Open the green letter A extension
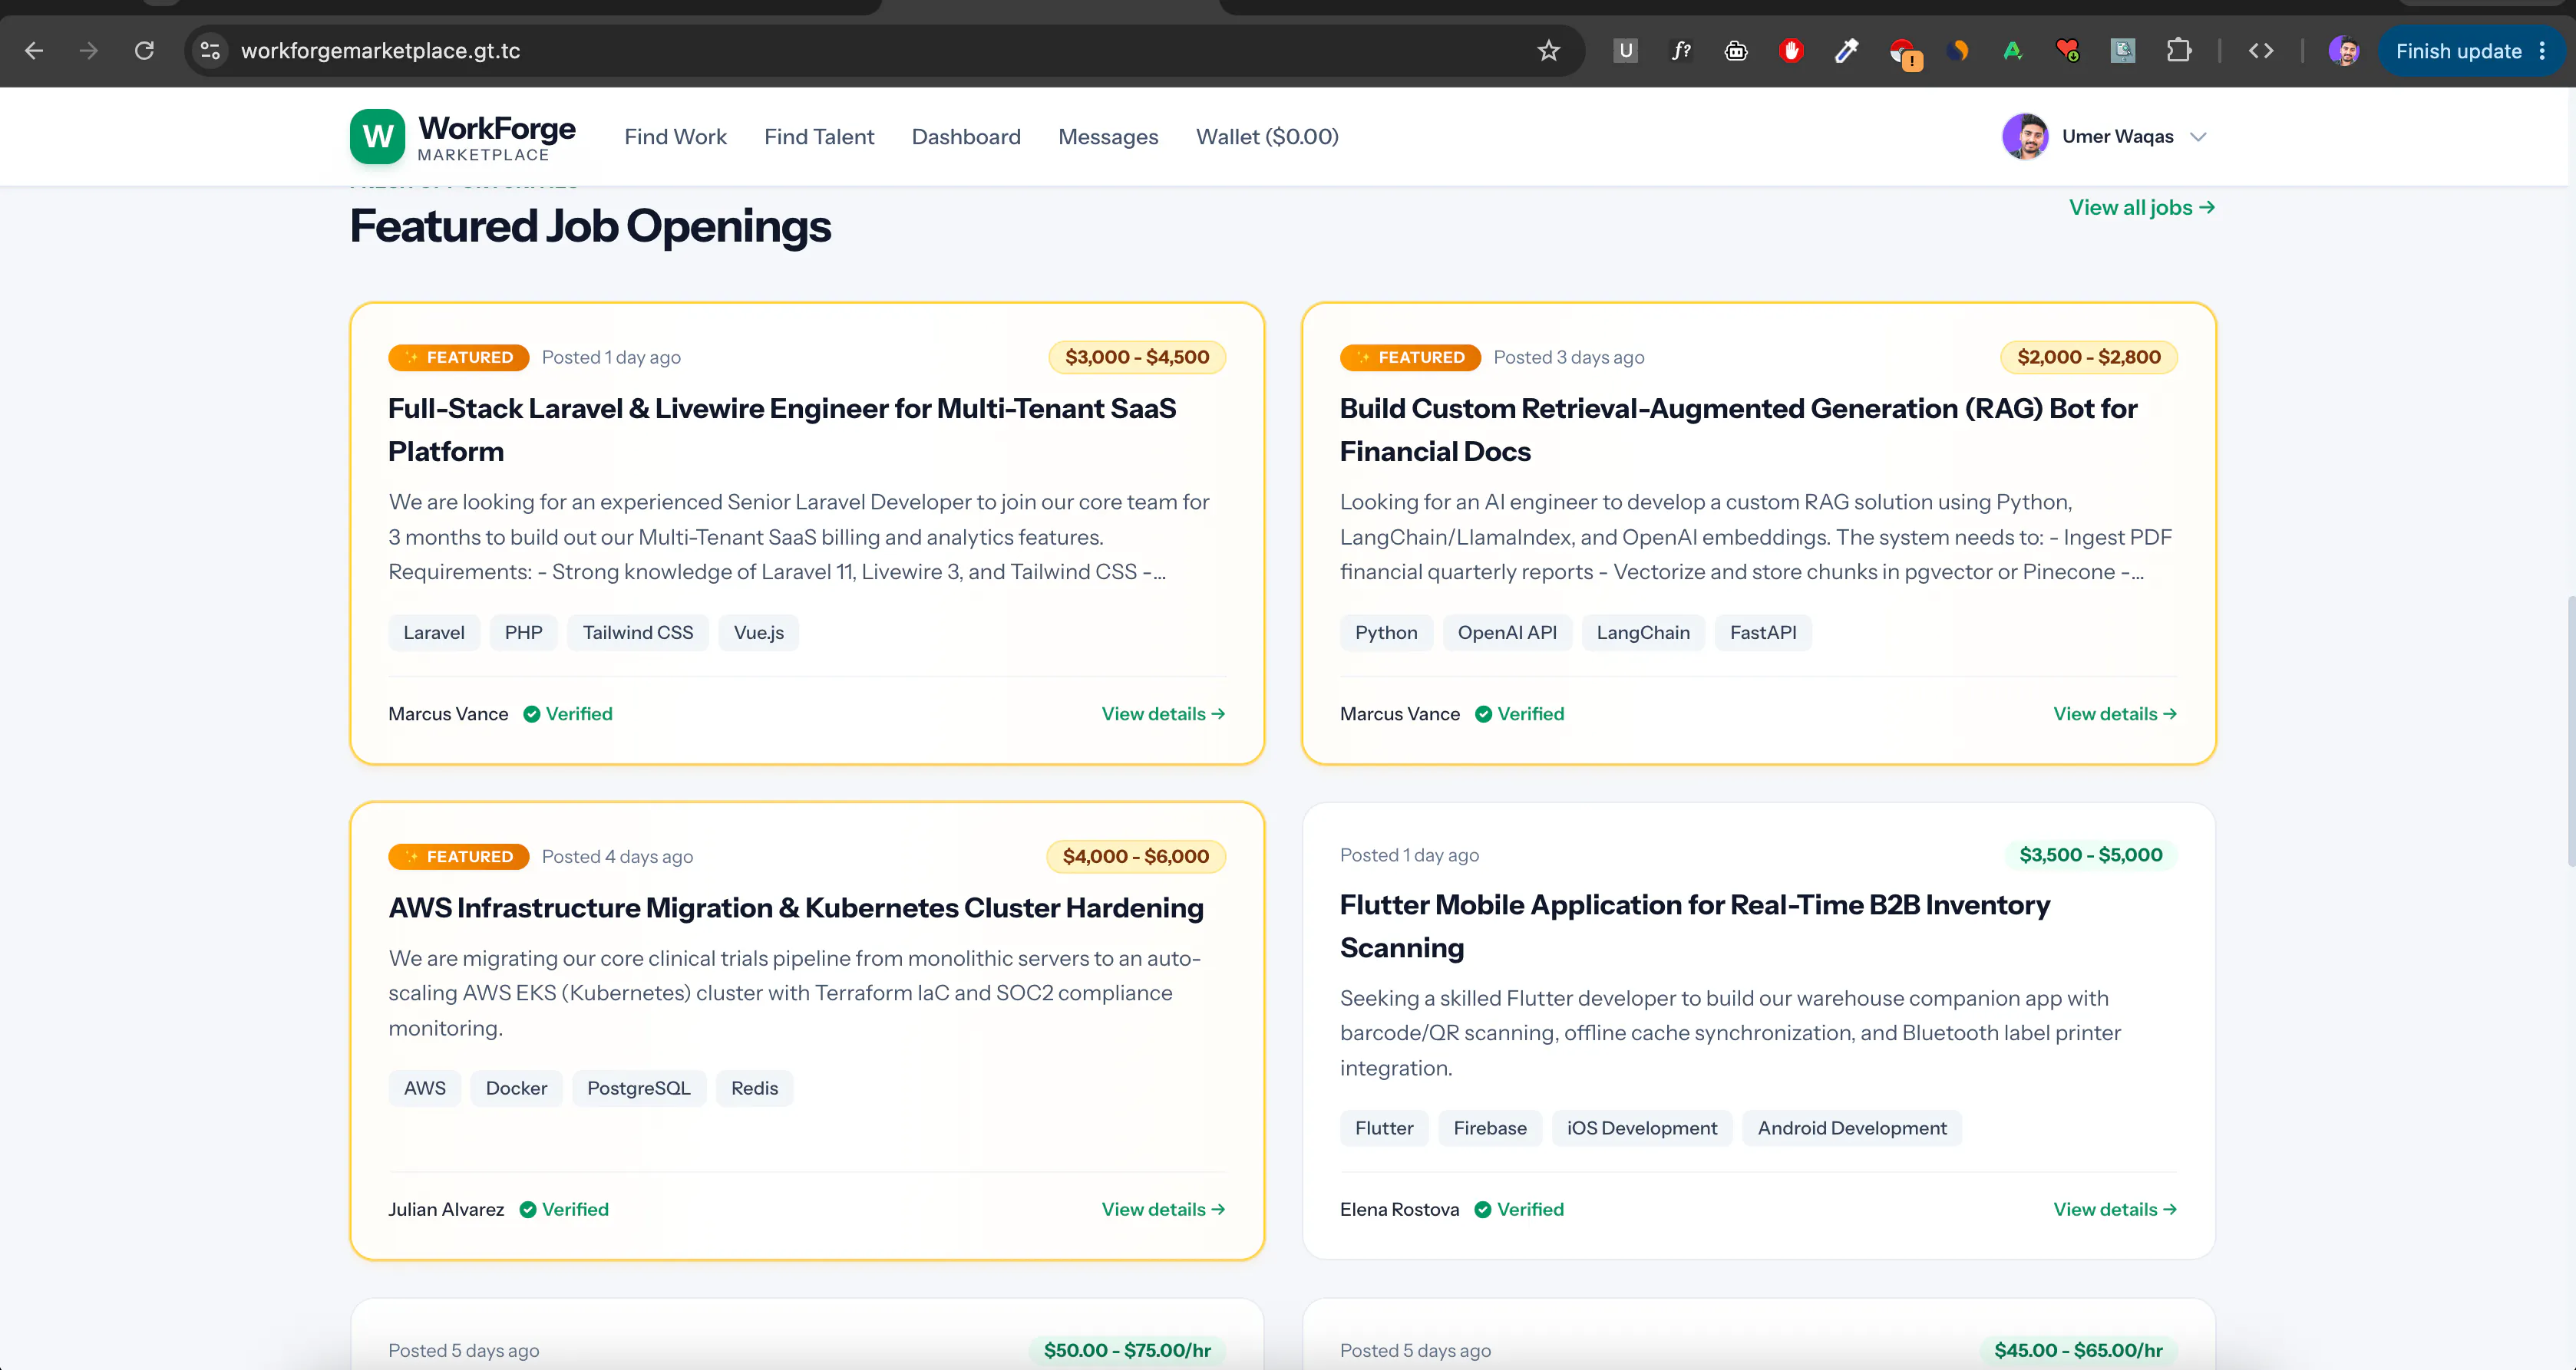 point(2013,51)
